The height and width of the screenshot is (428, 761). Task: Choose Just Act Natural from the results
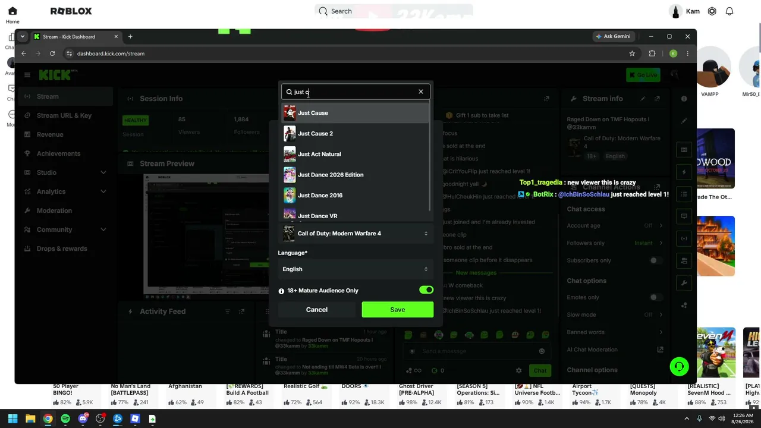[x=355, y=154]
